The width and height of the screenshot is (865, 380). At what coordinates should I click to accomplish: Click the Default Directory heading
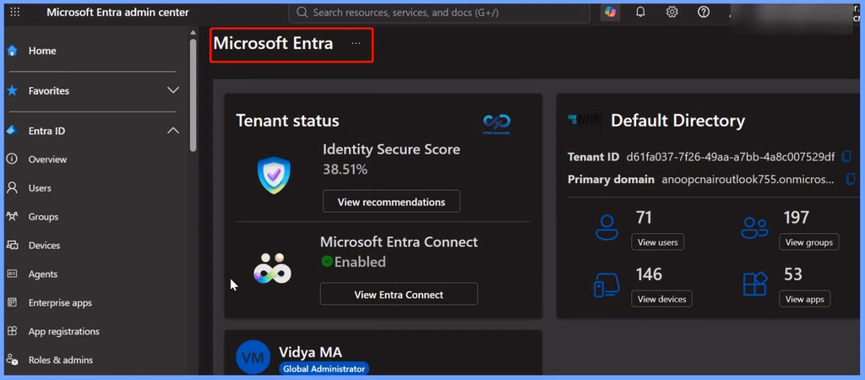677,120
